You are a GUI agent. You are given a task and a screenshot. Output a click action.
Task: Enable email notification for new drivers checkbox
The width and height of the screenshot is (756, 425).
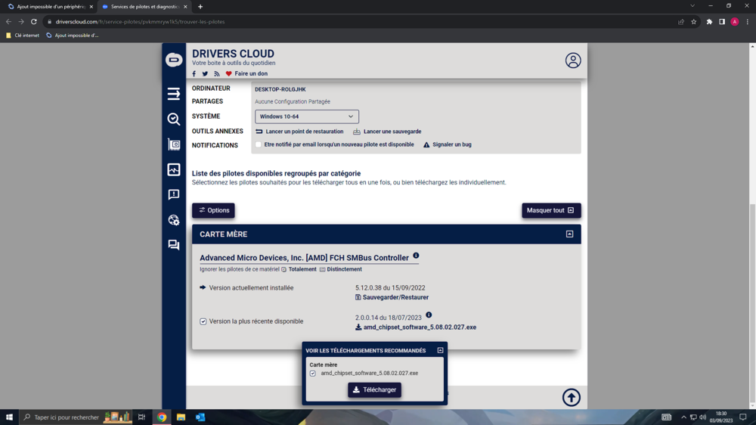(x=259, y=144)
